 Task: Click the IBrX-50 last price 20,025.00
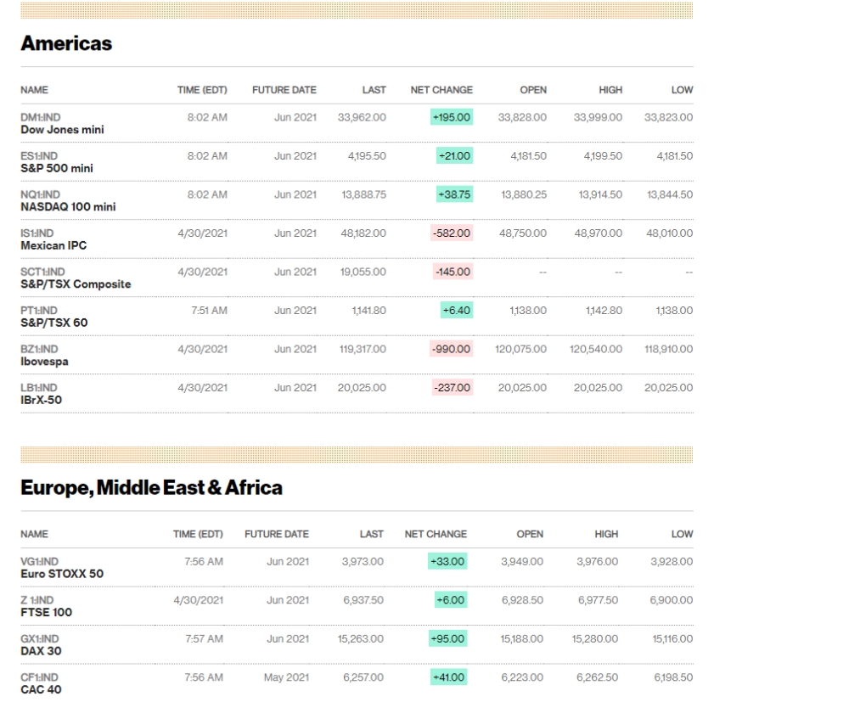pos(363,388)
